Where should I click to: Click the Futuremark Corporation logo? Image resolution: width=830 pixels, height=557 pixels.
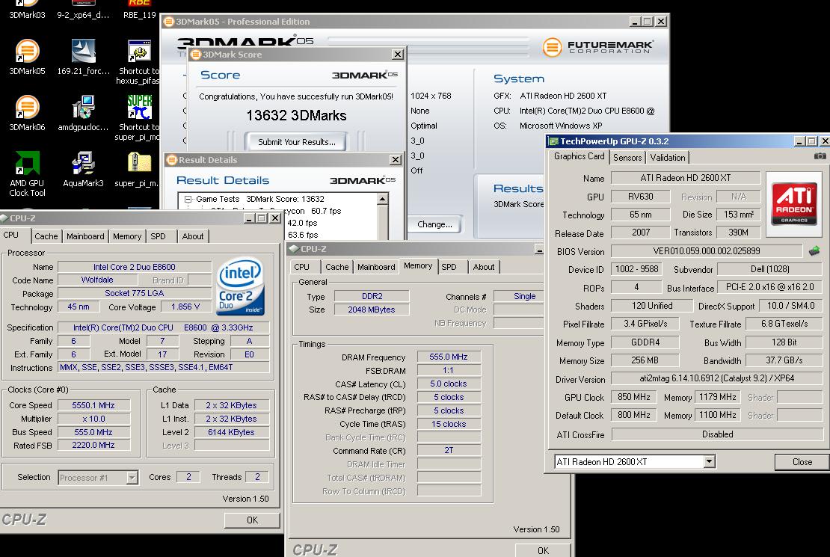tap(599, 47)
